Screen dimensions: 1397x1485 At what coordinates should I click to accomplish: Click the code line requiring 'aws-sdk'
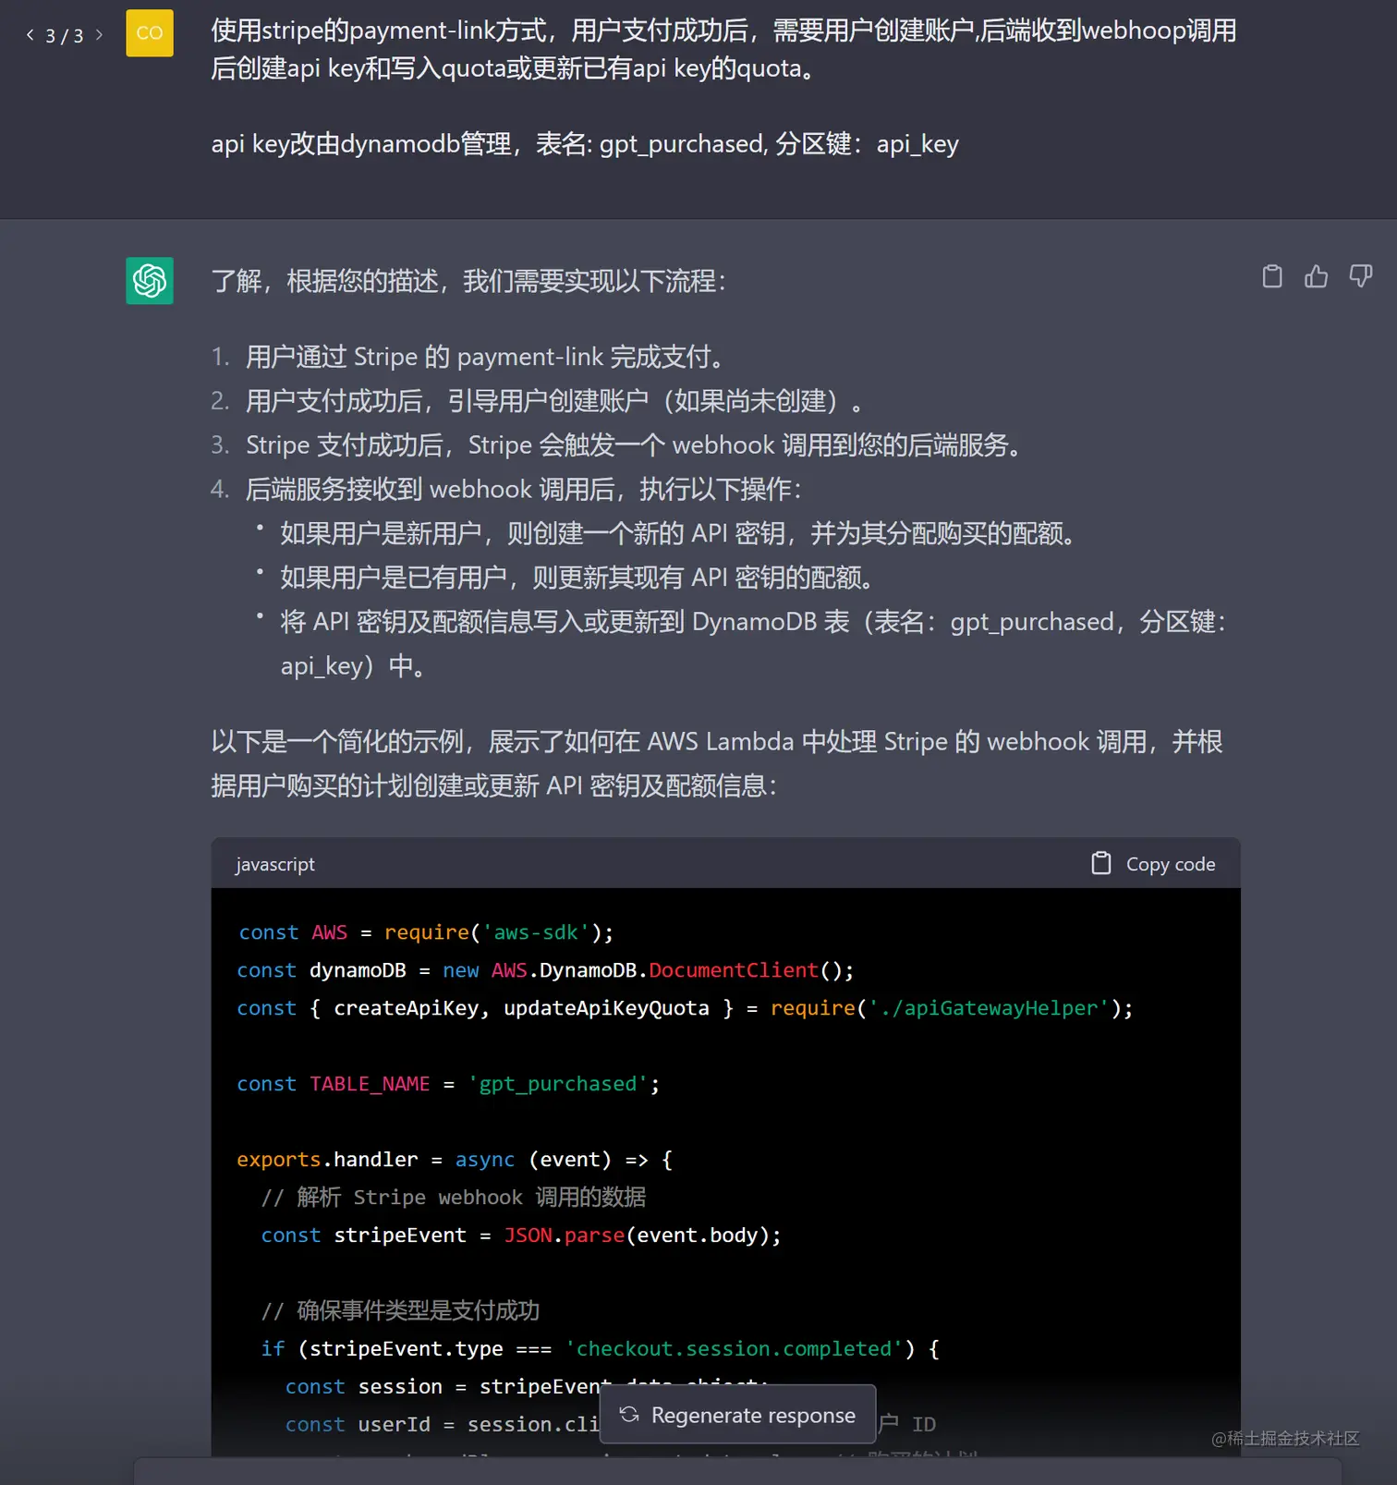426,931
